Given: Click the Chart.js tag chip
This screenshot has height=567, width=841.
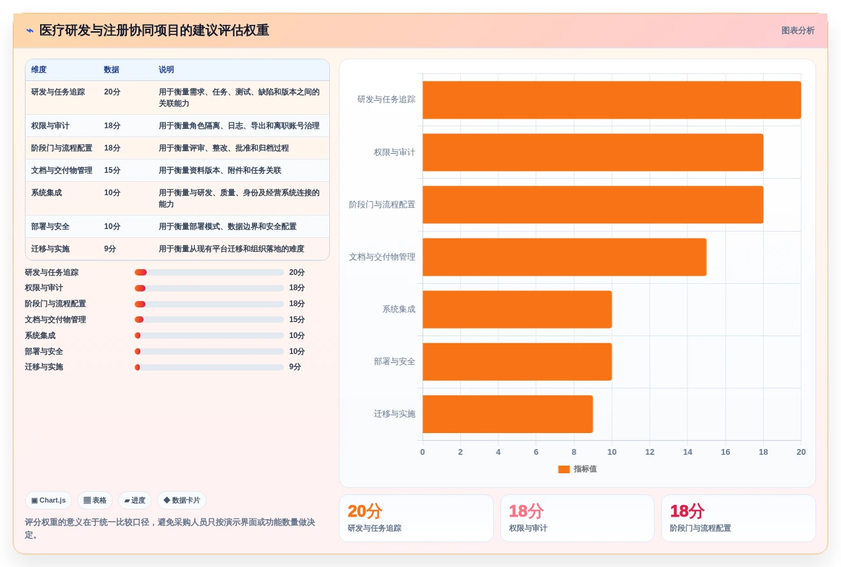Looking at the screenshot, I should pyautogui.click(x=48, y=501).
